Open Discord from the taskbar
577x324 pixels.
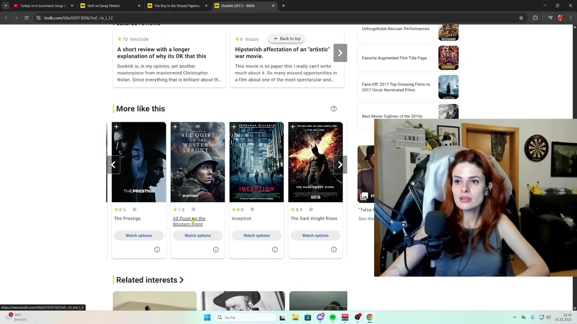tap(320, 317)
